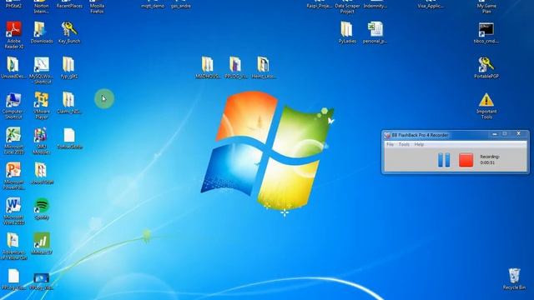The height and width of the screenshot is (300, 534).
Task: Launch the VMware Player shortcut
Action: 41,100
